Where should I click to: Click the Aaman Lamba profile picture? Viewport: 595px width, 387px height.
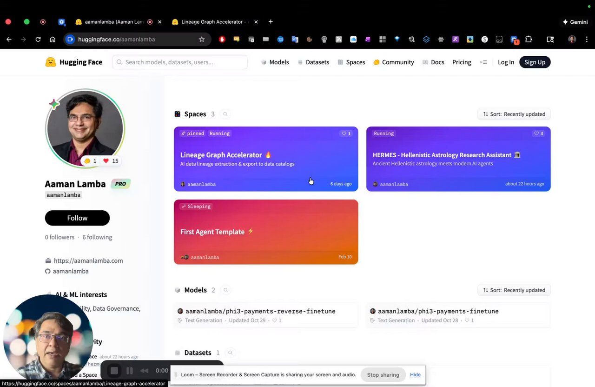tap(85, 128)
